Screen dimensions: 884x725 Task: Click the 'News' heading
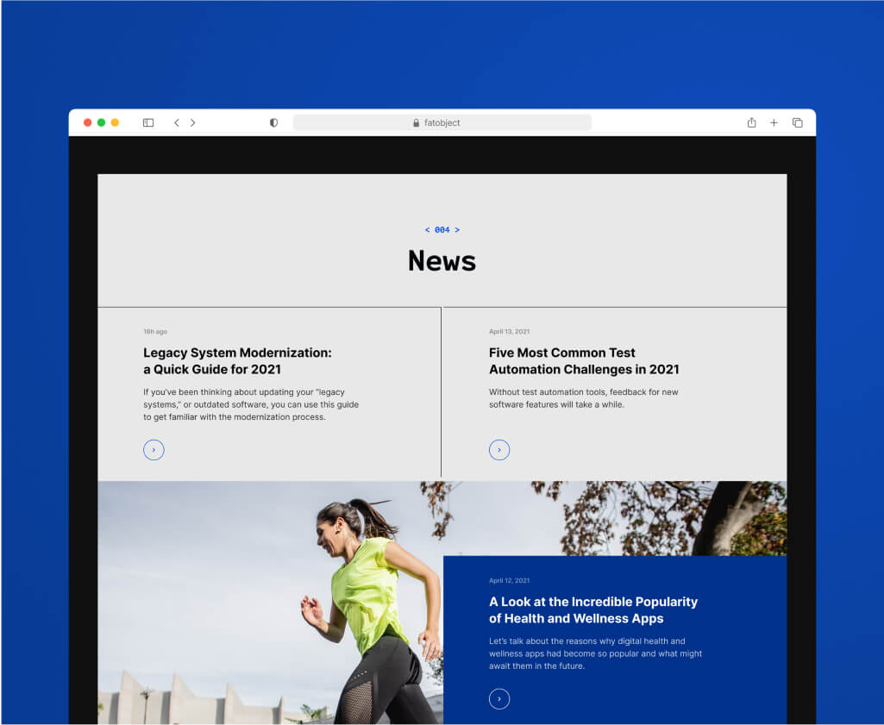pyautogui.click(x=442, y=261)
